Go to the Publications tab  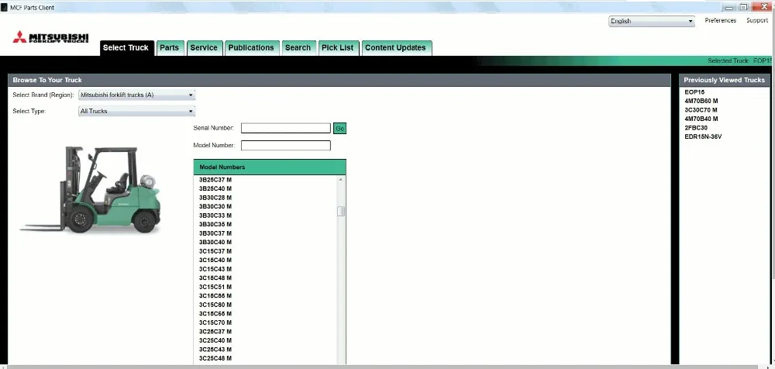coord(251,48)
